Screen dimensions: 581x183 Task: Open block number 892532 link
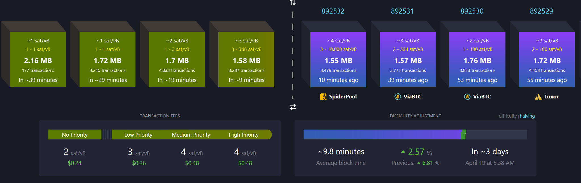click(333, 11)
